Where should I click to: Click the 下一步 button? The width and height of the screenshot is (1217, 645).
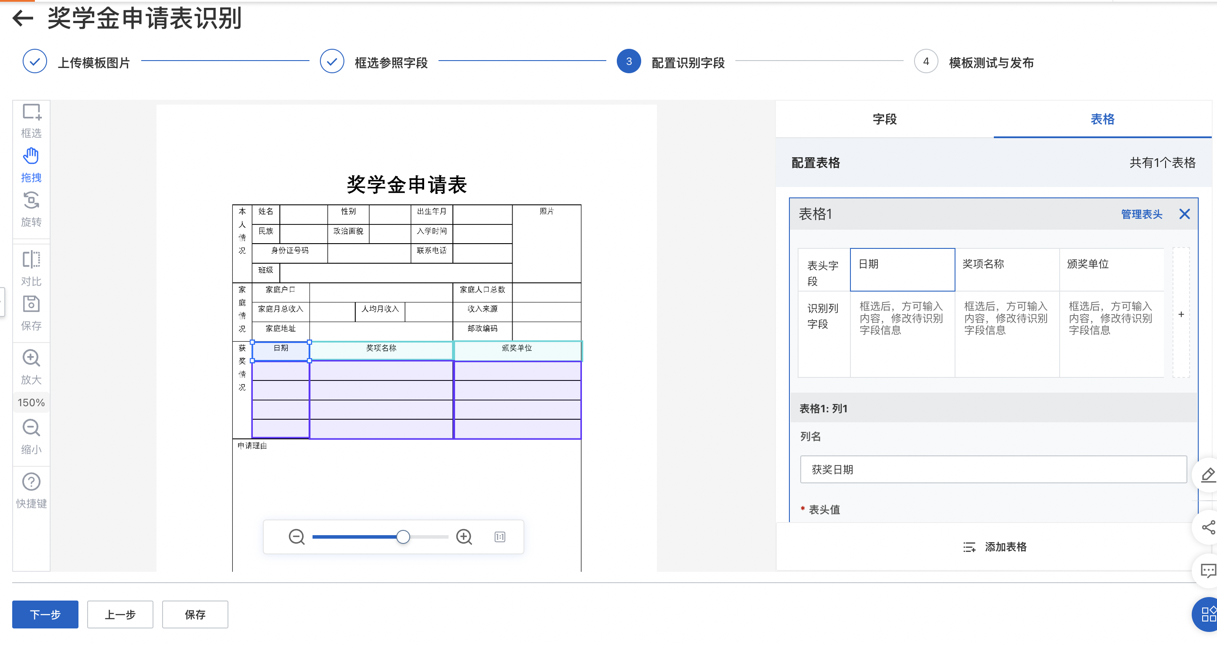tap(45, 614)
